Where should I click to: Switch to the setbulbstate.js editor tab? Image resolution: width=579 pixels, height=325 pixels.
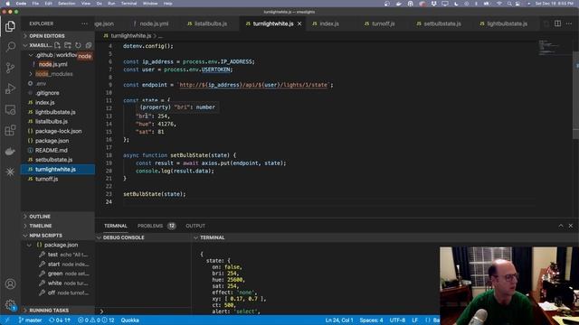pos(442,23)
